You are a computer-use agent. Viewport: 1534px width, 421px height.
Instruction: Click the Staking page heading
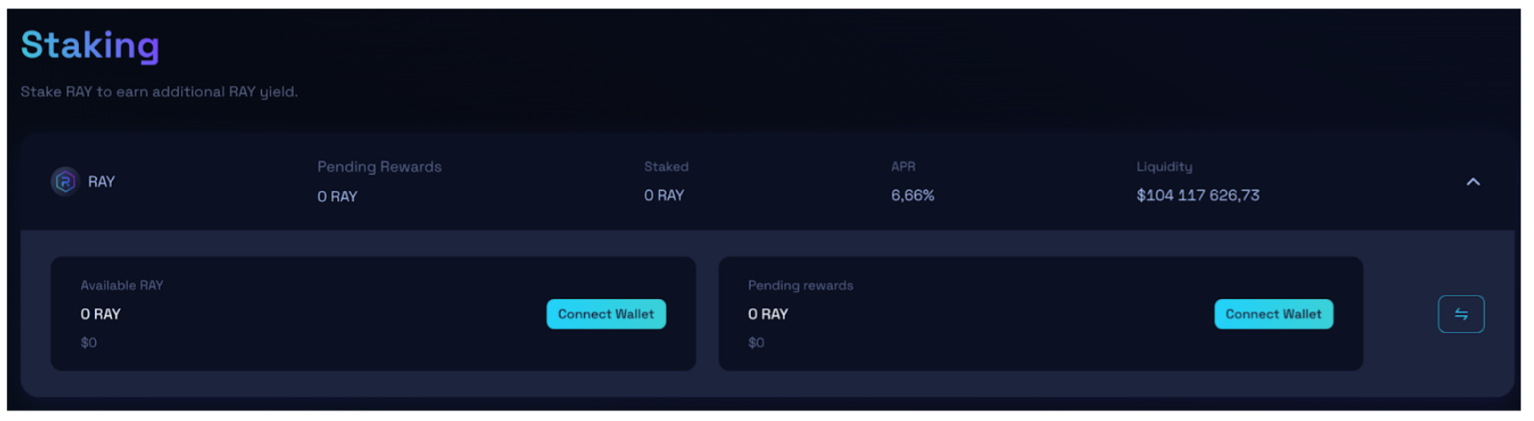coord(90,45)
